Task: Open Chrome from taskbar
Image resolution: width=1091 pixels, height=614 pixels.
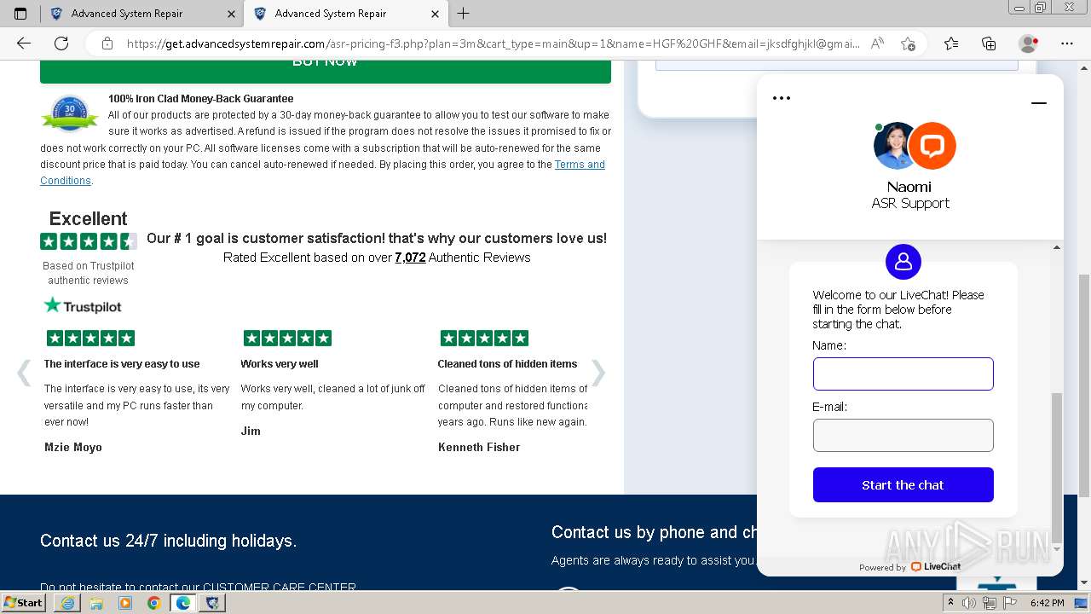Action: 153,603
